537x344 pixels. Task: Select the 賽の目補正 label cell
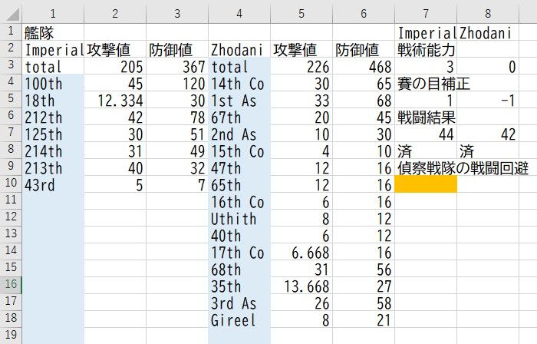426,83
